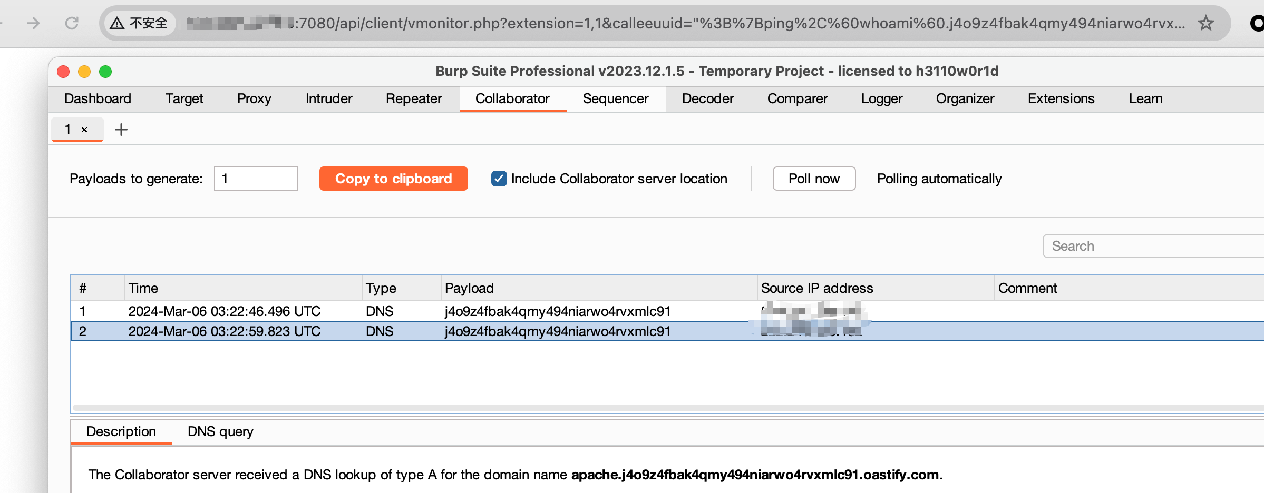Viewport: 1264px width, 493px height.
Task: Sort by the Comment column header
Action: point(1129,288)
